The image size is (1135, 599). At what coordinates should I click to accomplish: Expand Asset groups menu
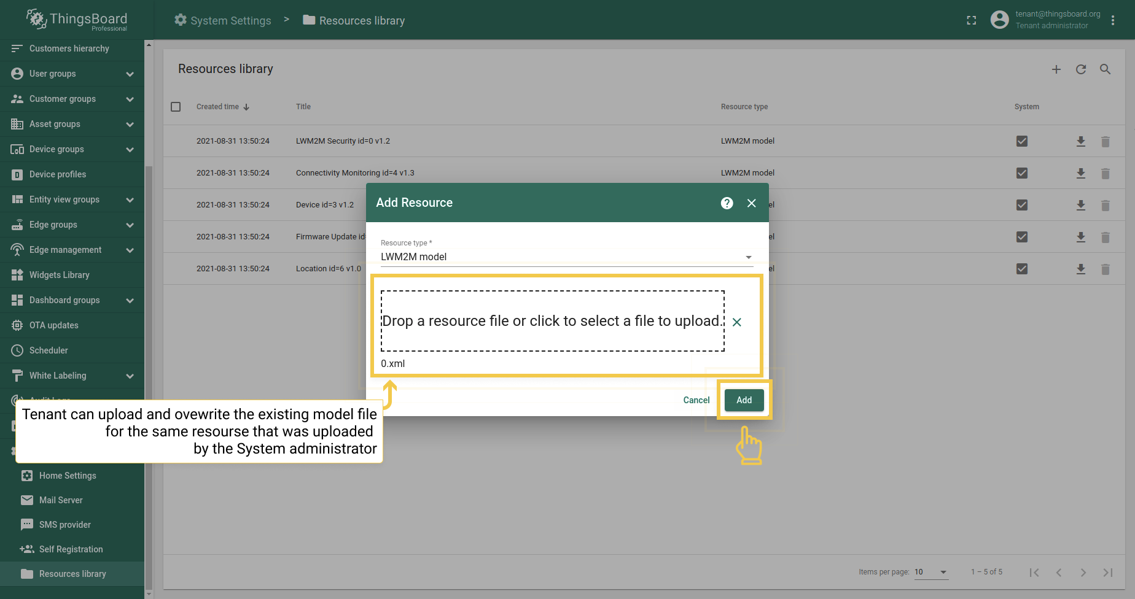point(130,124)
